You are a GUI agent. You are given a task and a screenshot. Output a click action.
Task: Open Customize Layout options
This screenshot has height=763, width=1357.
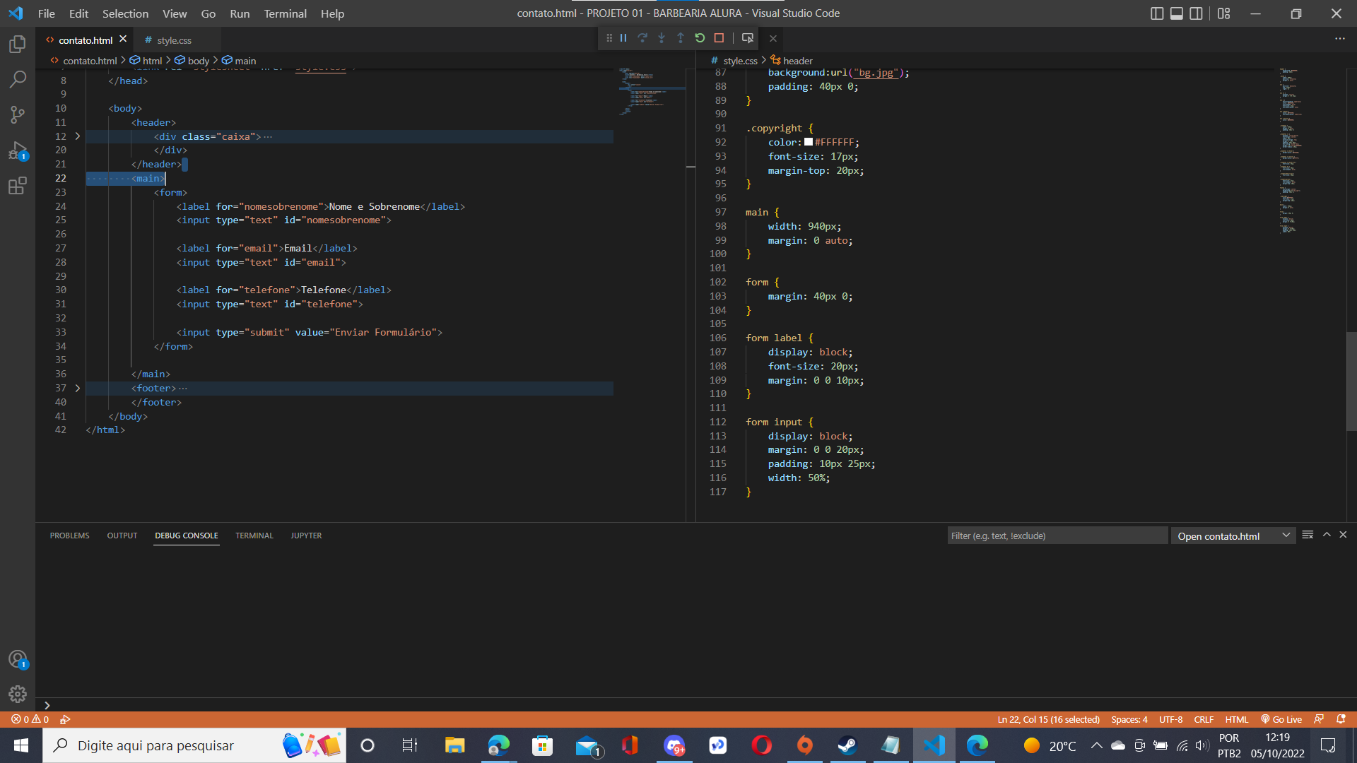1224,13
